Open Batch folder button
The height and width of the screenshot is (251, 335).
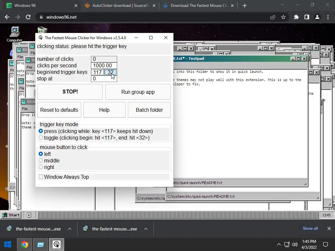[x=149, y=110]
